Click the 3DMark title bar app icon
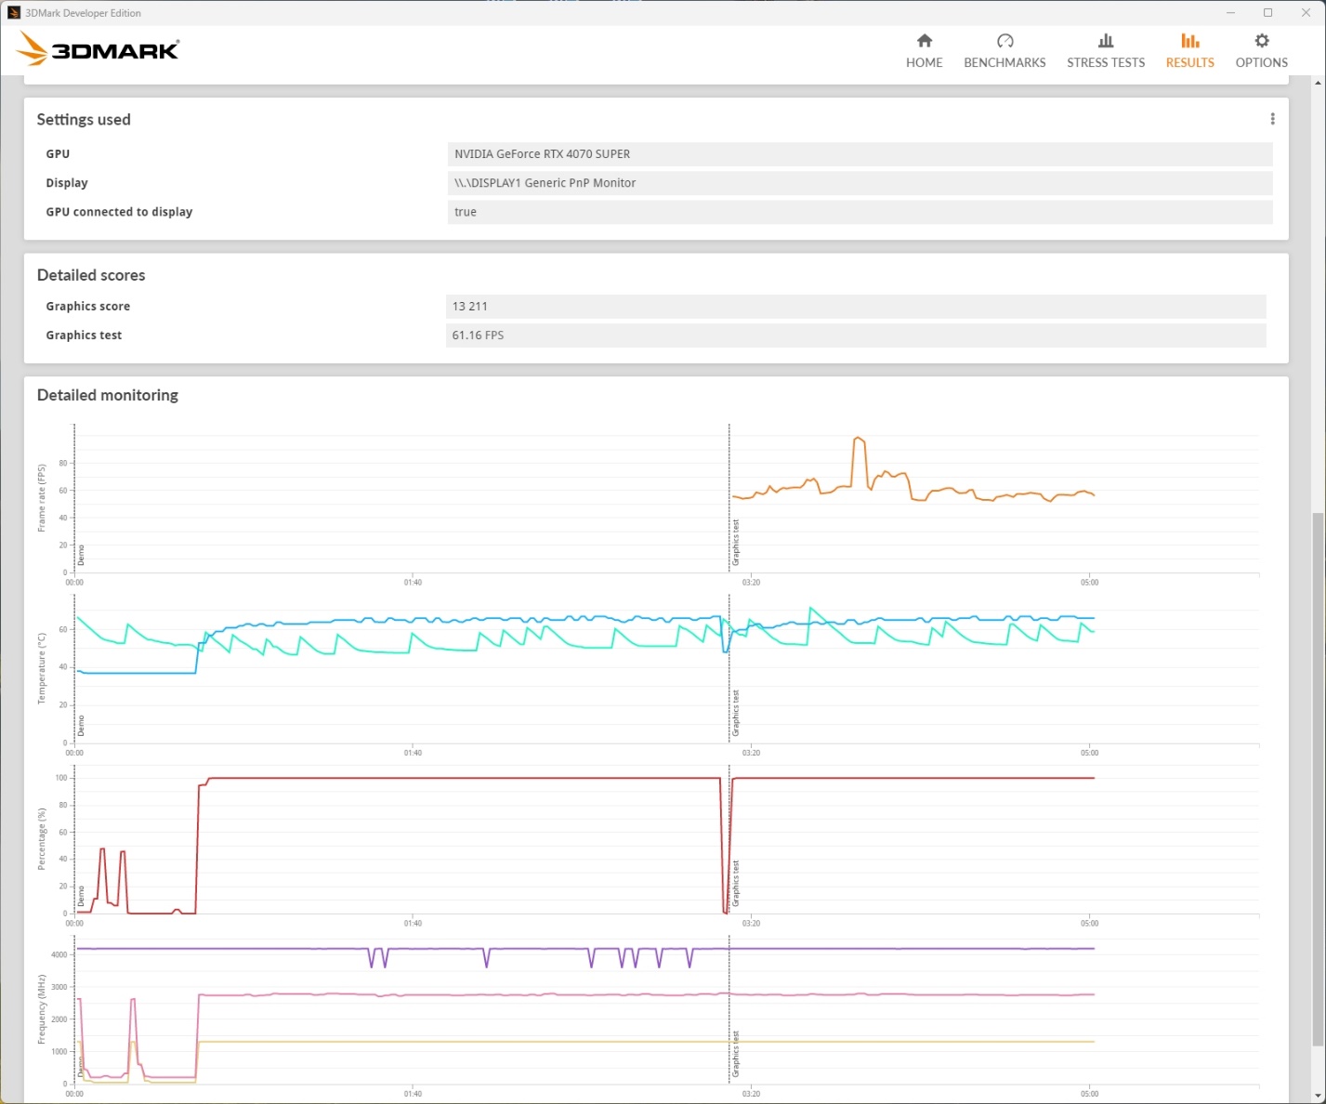This screenshot has width=1326, height=1104. point(14,13)
